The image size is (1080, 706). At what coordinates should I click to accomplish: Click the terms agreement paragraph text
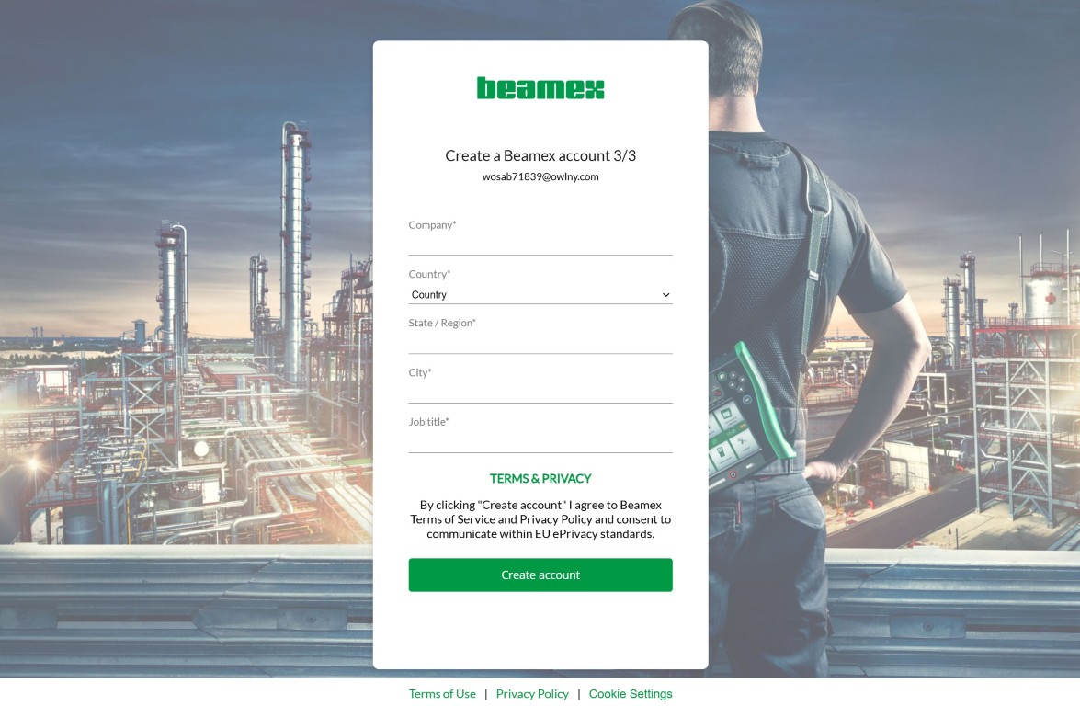[540, 519]
